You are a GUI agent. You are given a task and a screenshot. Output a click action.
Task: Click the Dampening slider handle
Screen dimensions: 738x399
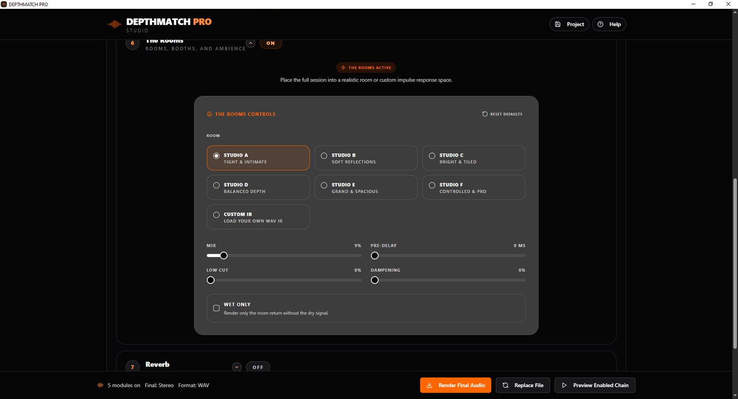point(375,280)
